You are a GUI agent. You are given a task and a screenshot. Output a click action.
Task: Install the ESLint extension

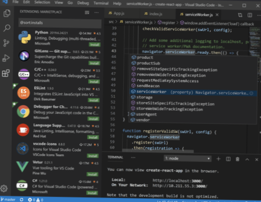coord(94,100)
